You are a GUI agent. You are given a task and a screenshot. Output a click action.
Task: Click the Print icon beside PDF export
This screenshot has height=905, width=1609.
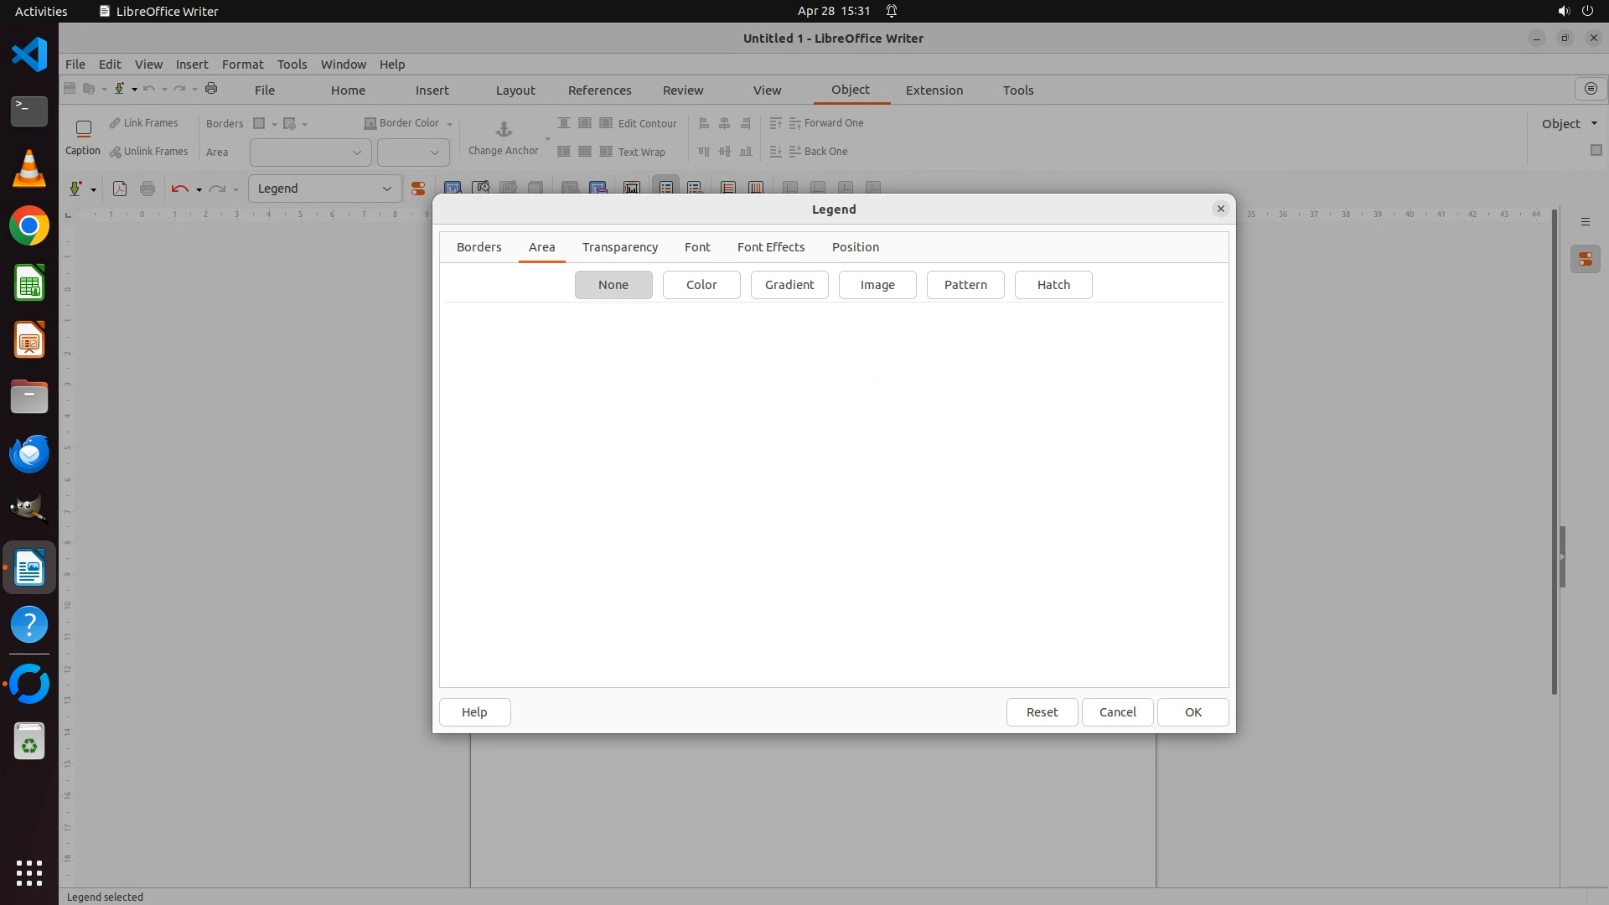click(x=147, y=189)
